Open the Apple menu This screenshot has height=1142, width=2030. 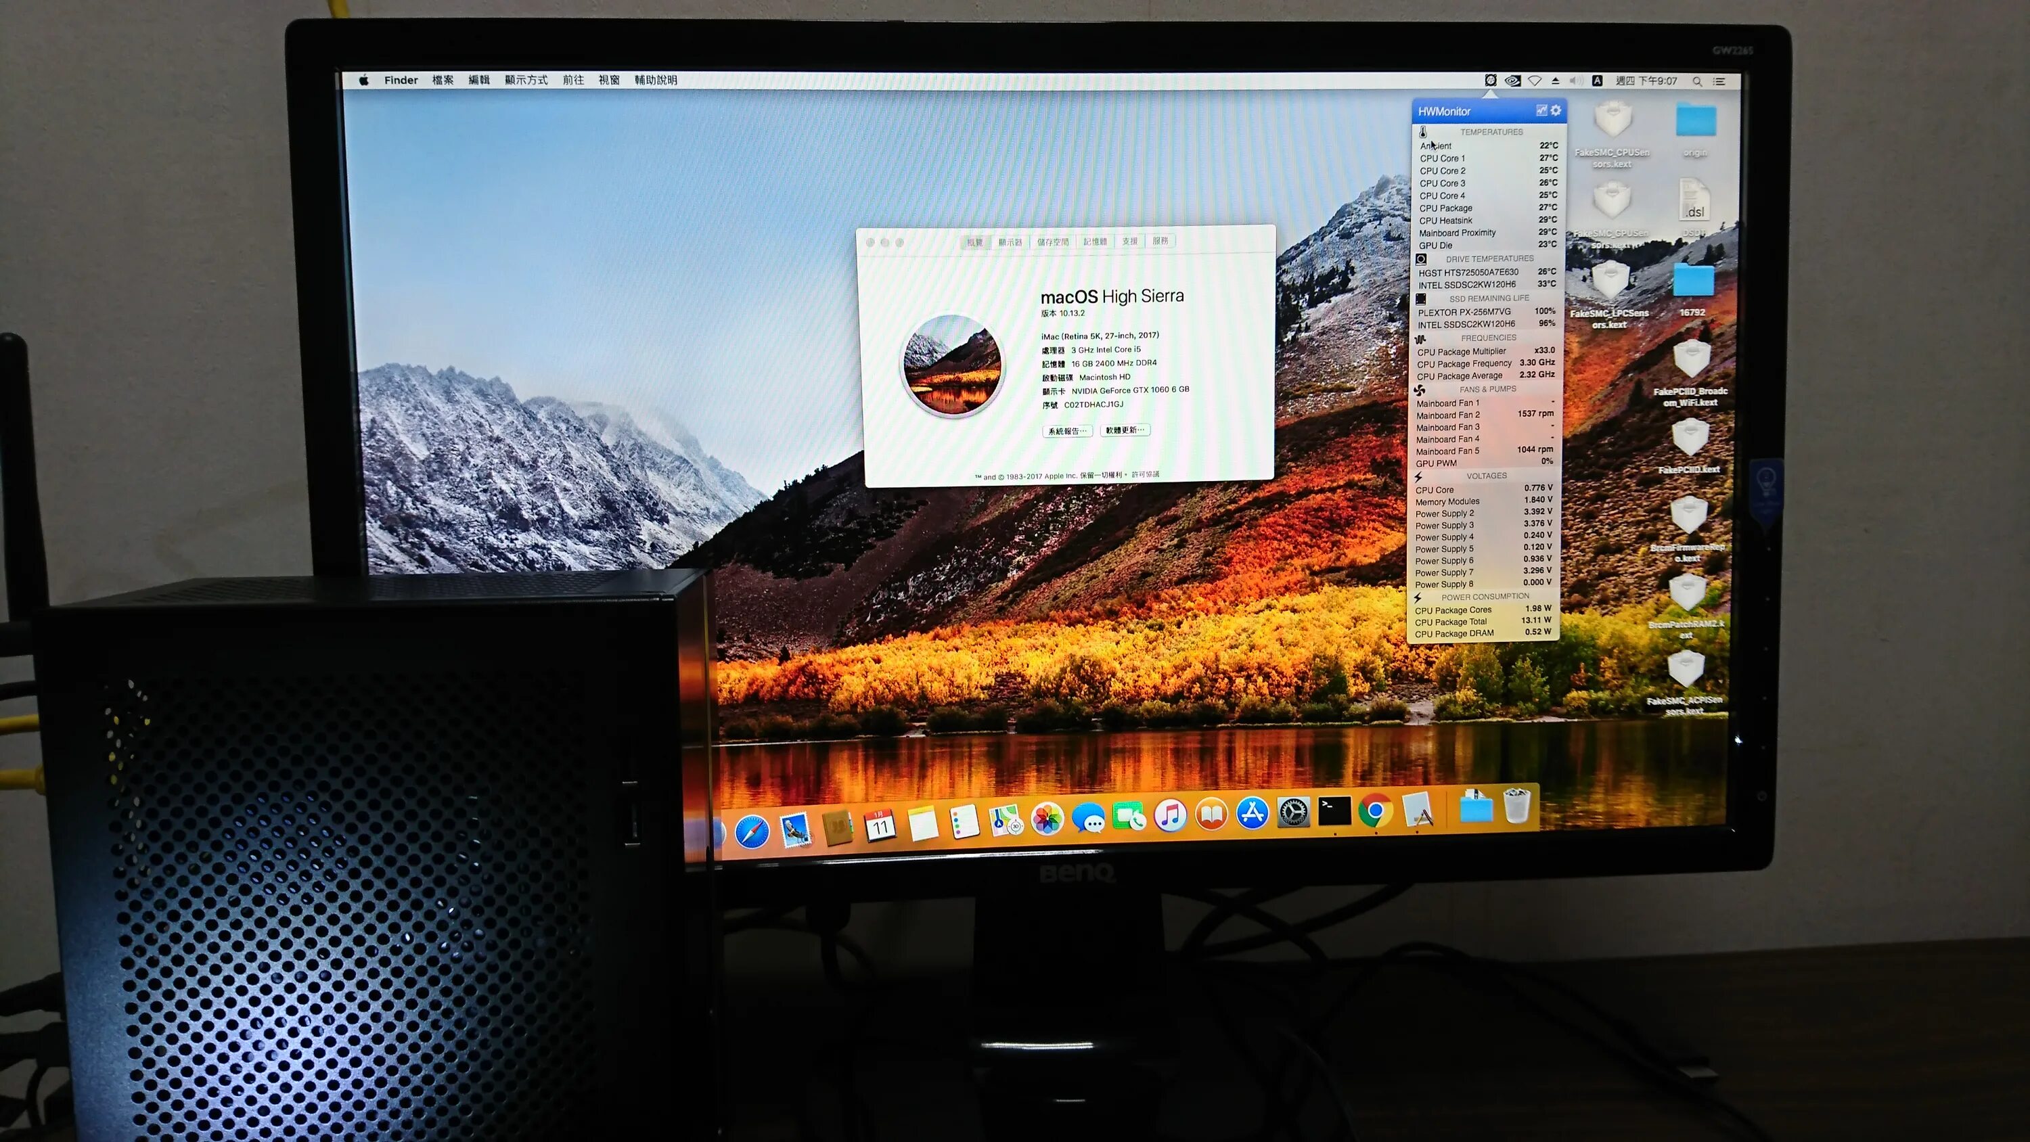click(x=364, y=80)
